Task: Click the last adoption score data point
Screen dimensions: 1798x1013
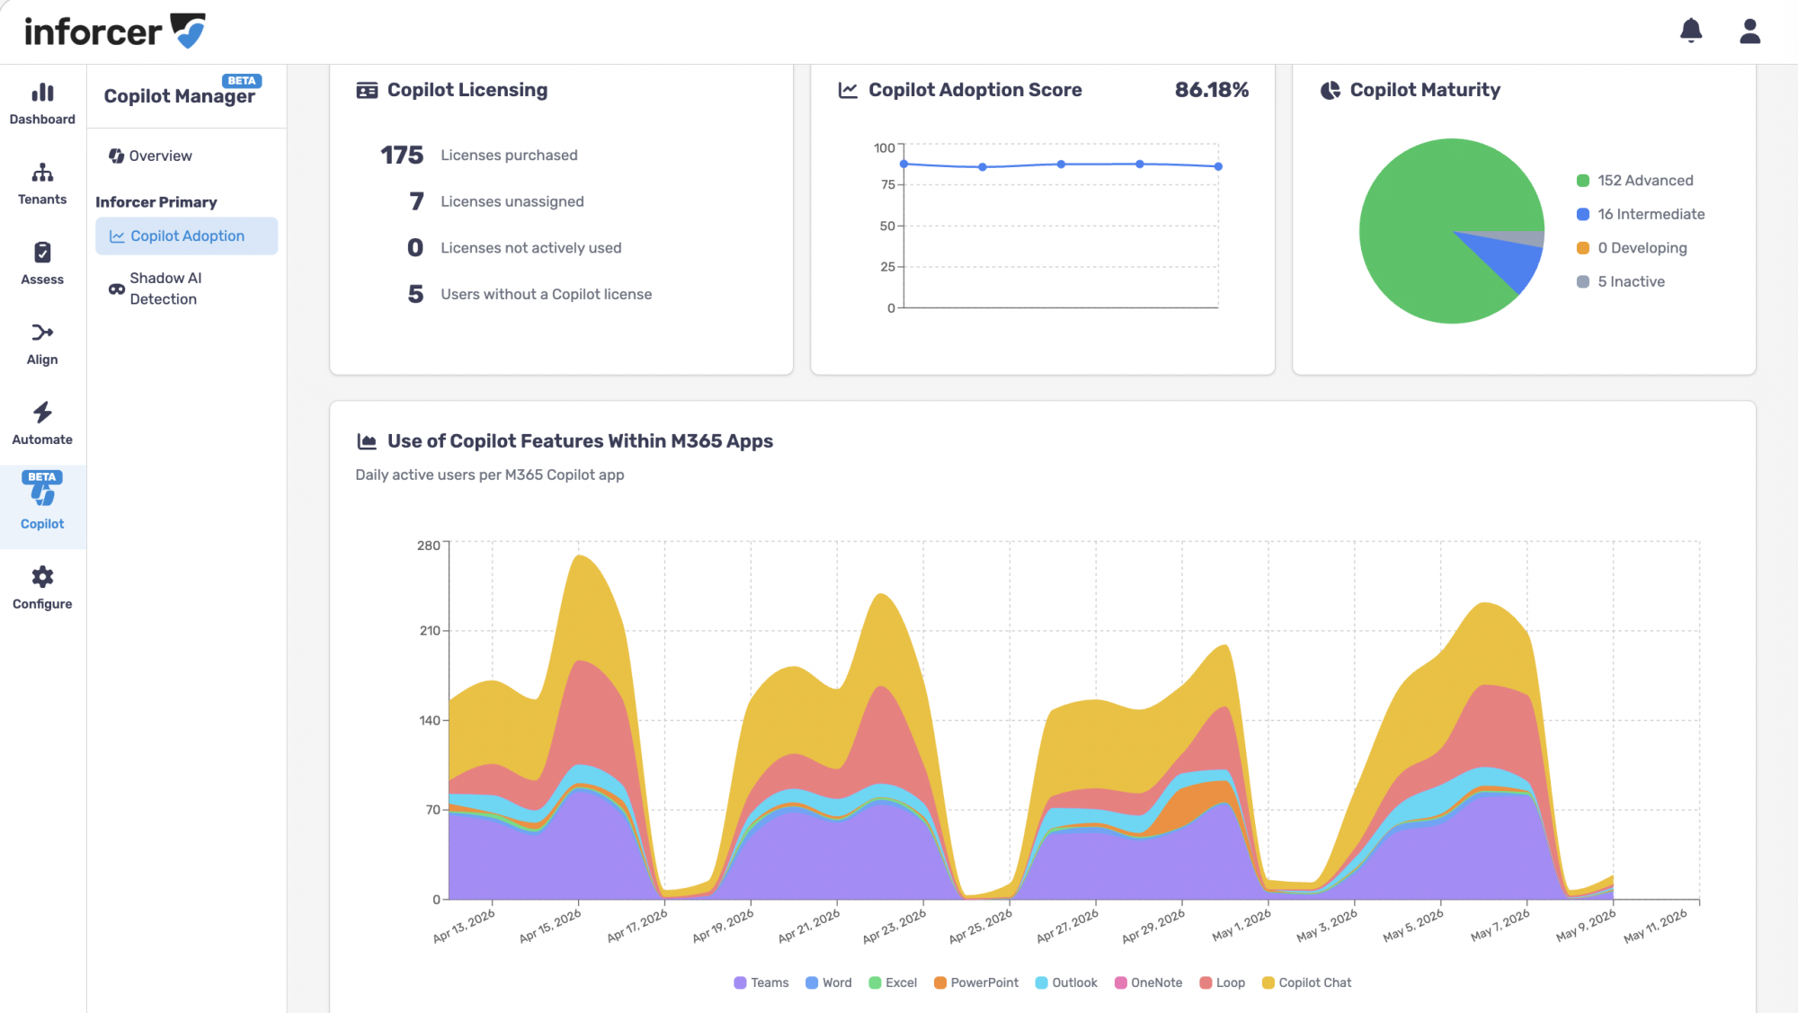Action: [x=1218, y=166]
